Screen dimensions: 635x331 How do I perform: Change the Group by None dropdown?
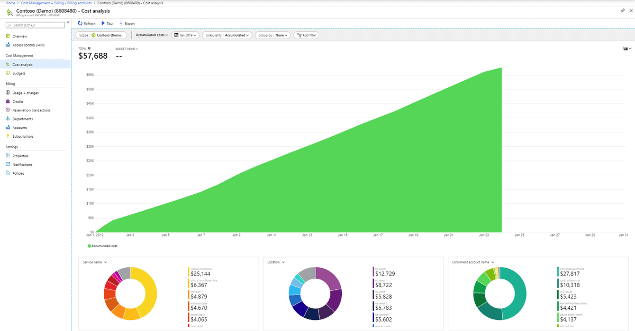[273, 35]
